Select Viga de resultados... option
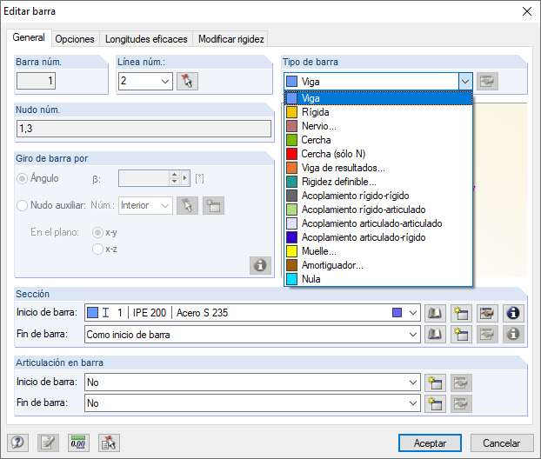Screen dimensions: 541x459 point(378,168)
